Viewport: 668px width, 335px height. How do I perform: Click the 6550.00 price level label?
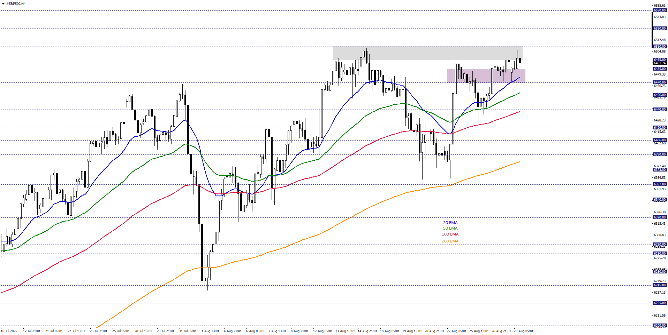pyautogui.click(x=659, y=10)
